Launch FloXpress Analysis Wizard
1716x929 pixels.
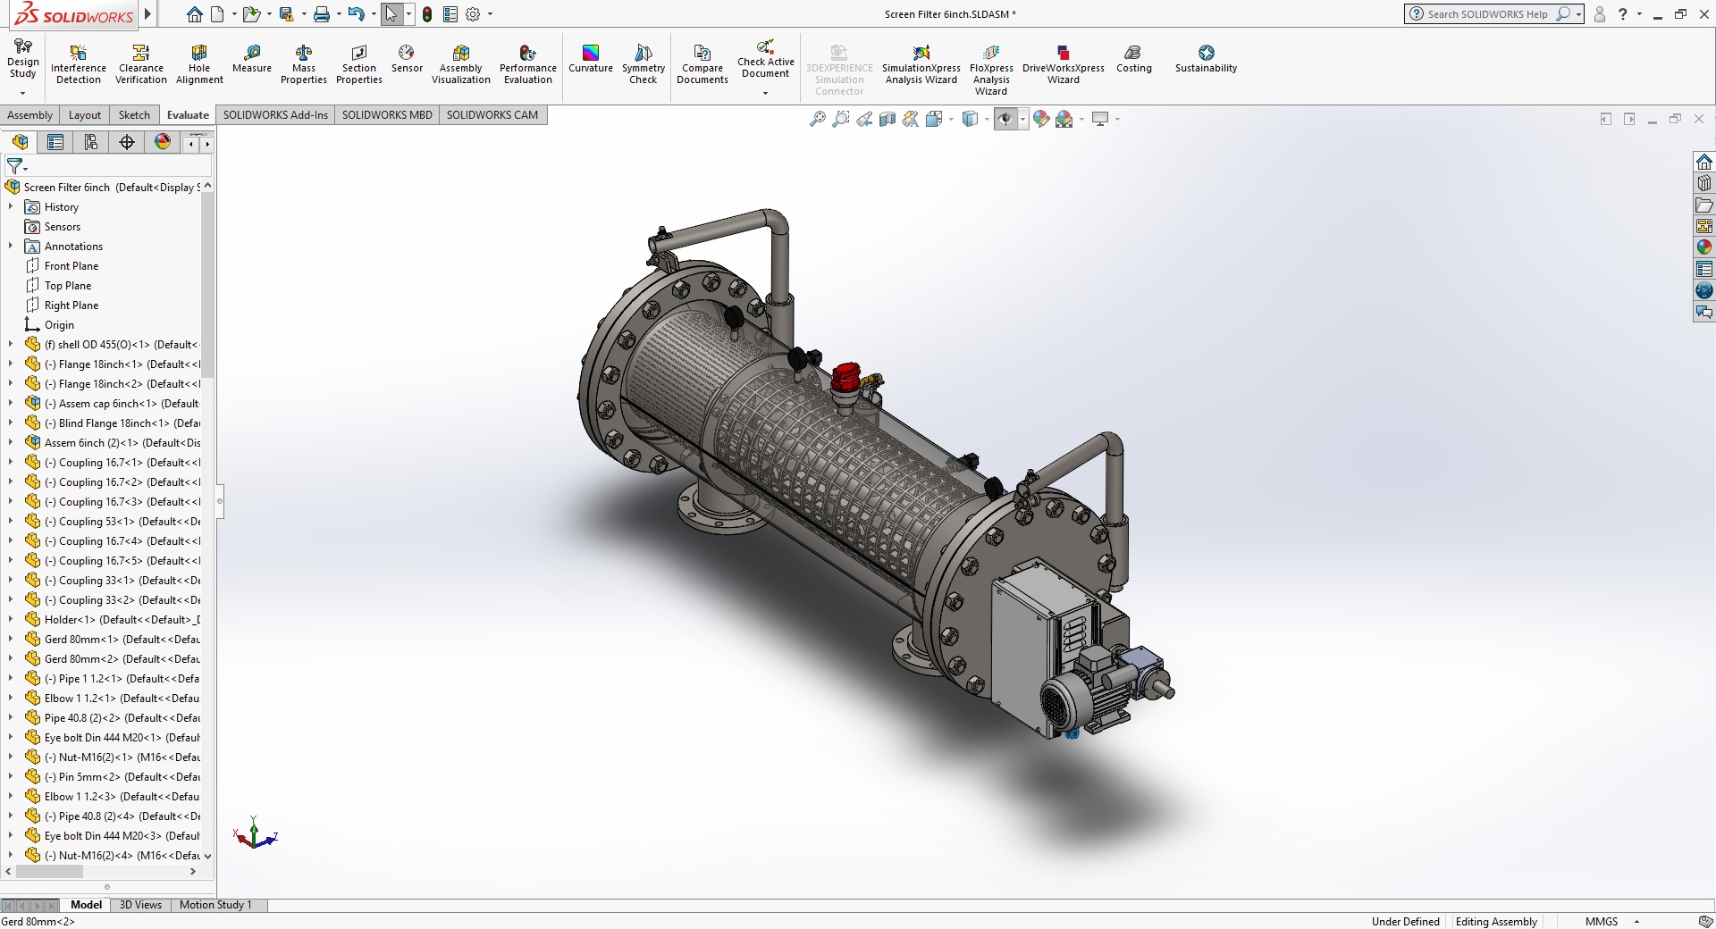pos(991,71)
